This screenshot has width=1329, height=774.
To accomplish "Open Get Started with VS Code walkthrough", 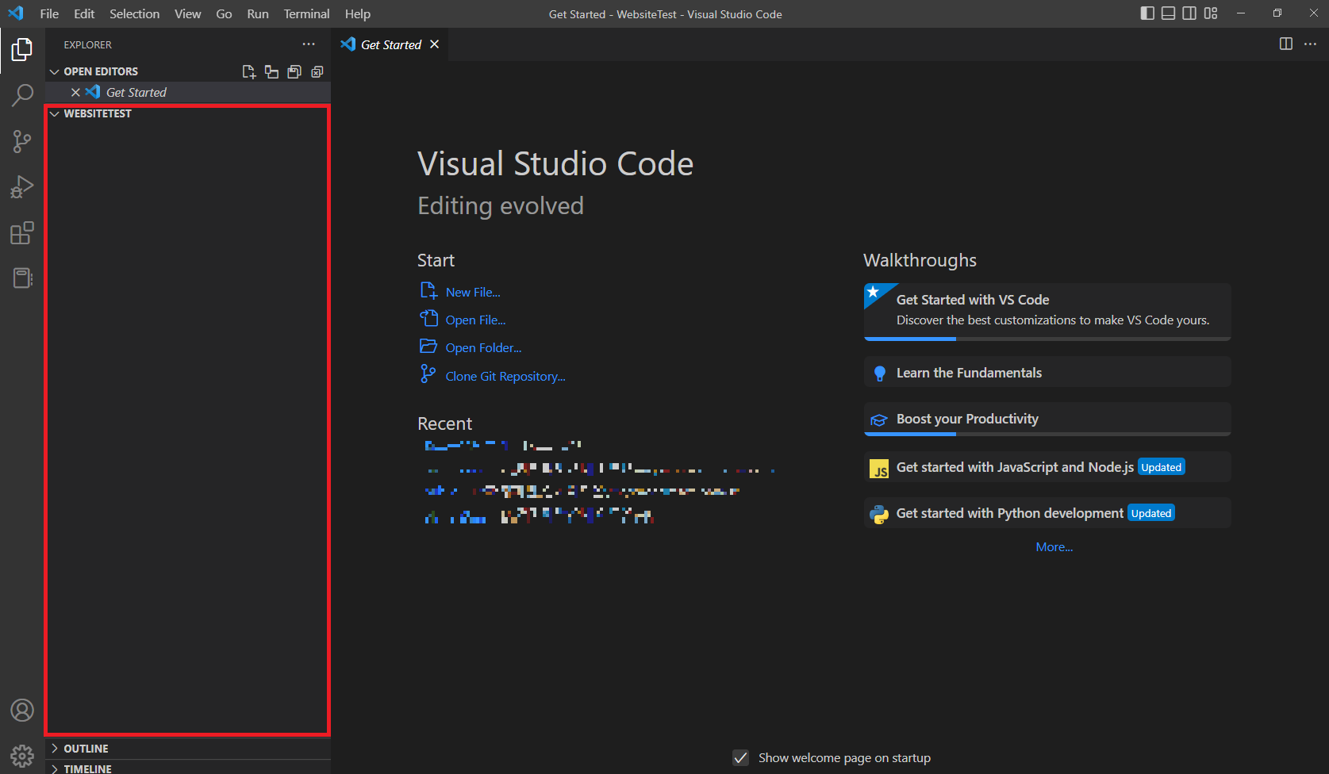I will point(1047,312).
